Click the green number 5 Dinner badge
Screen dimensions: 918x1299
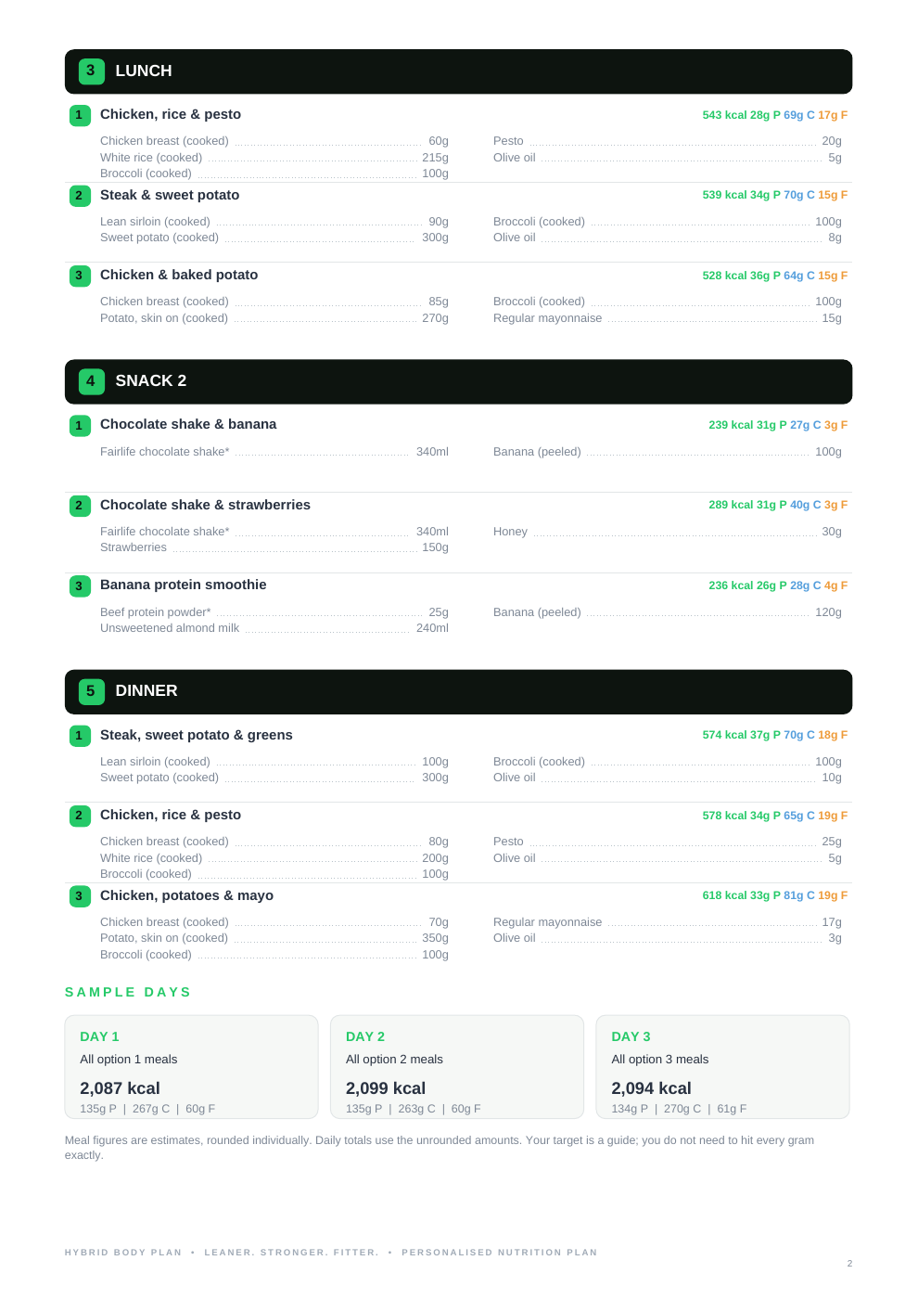[x=91, y=691]
